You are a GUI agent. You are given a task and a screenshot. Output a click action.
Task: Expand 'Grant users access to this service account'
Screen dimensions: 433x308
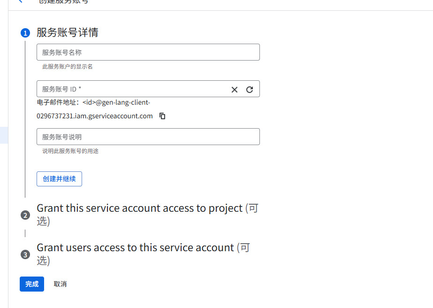pos(135,248)
